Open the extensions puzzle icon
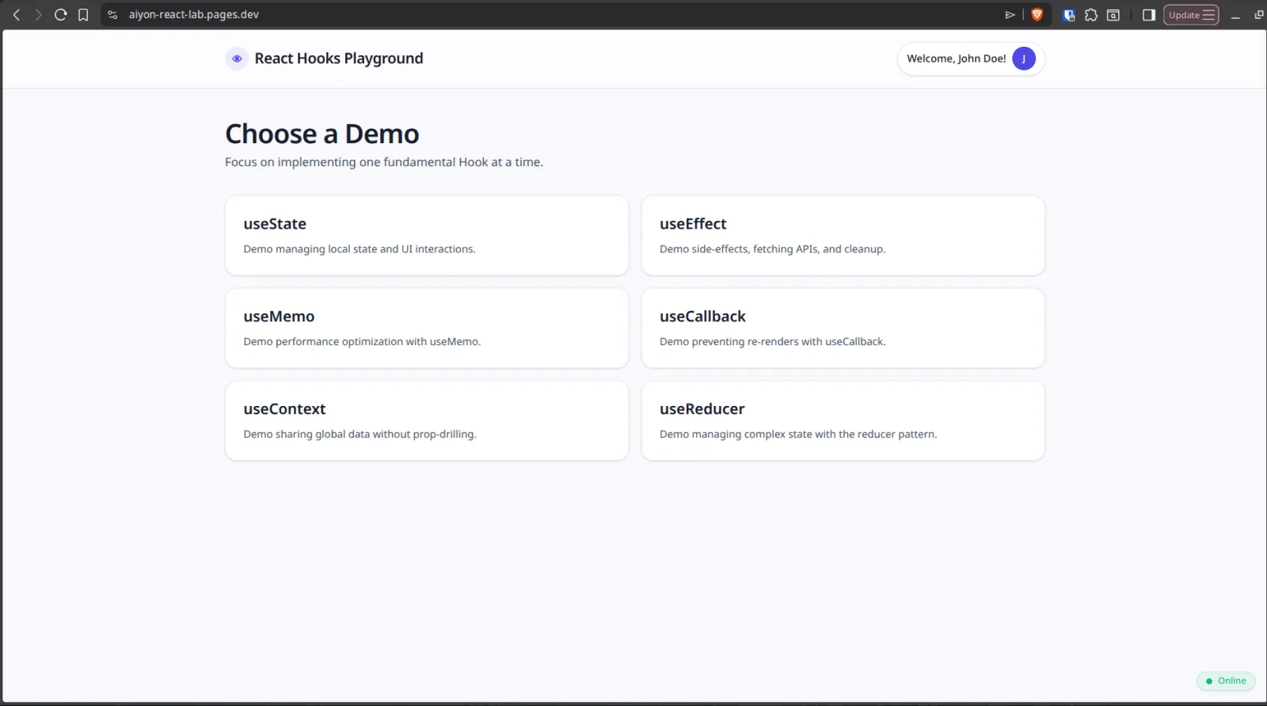Image resolution: width=1267 pixels, height=706 pixels. pos(1091,15)
